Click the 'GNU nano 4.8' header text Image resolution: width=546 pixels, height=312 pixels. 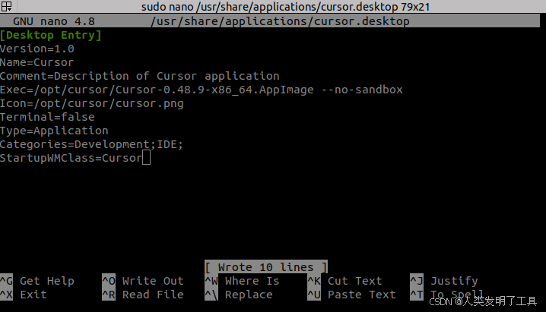tap(54, 21)
